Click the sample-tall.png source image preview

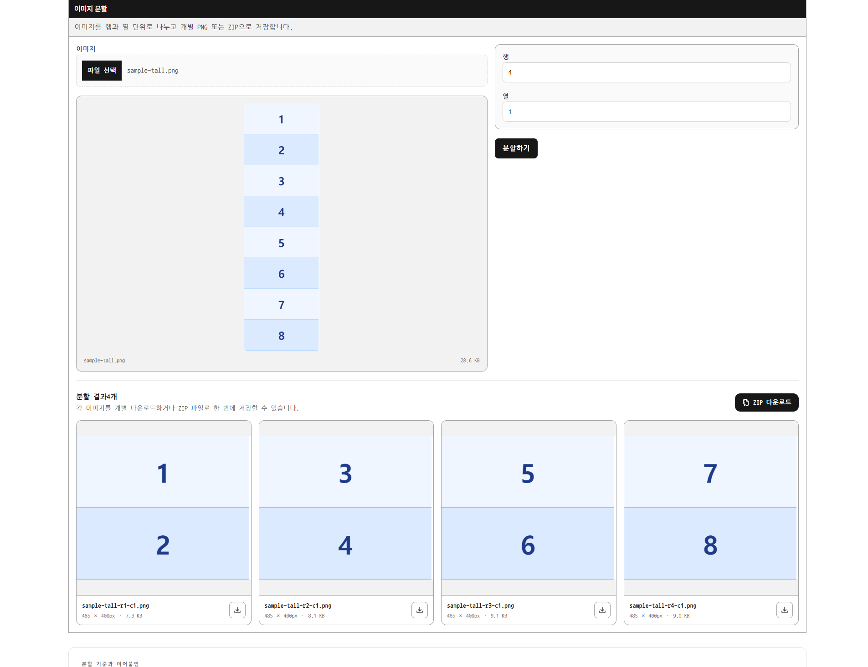click(281, 227)
